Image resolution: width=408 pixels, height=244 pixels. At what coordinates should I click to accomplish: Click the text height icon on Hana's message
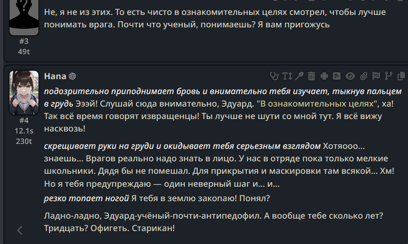287,76
